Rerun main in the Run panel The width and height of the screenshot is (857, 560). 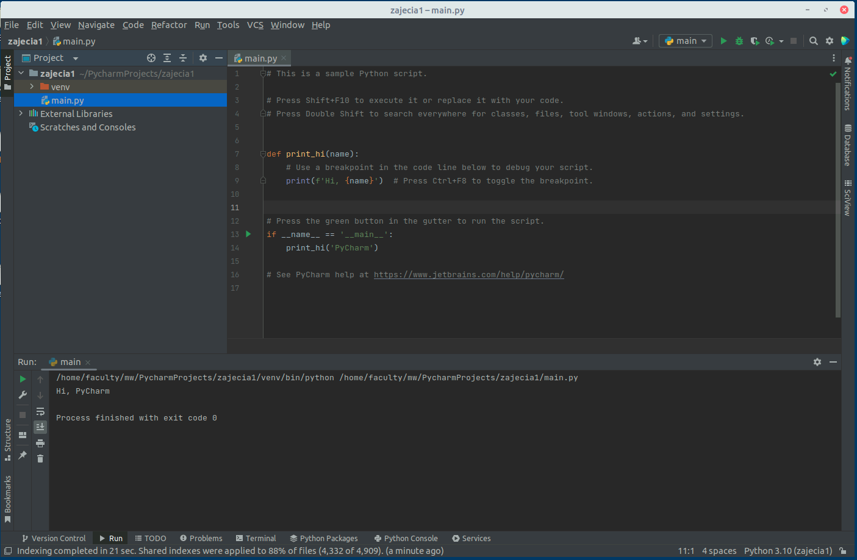tap(23, 379)
